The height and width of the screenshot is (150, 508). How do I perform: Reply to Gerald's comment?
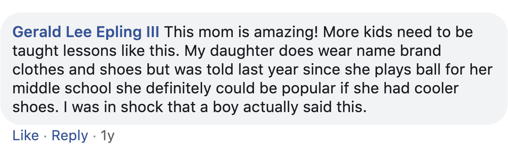click(x=70, y=136)
